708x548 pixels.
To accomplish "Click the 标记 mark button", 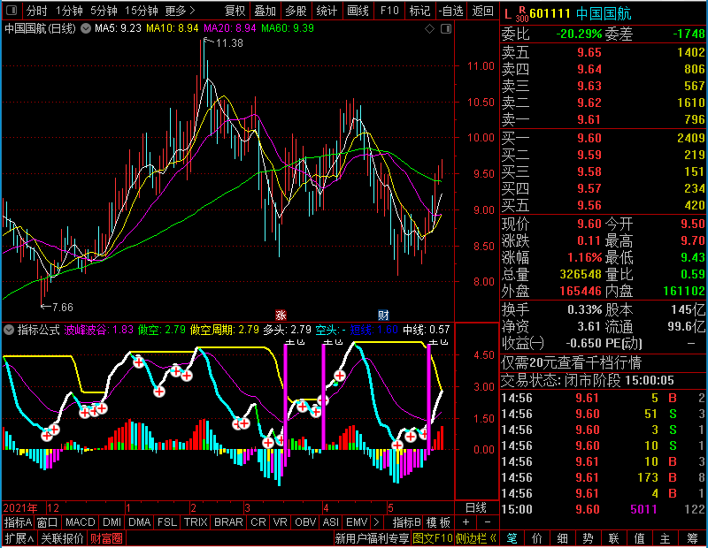I will click(x=419, y=11).
